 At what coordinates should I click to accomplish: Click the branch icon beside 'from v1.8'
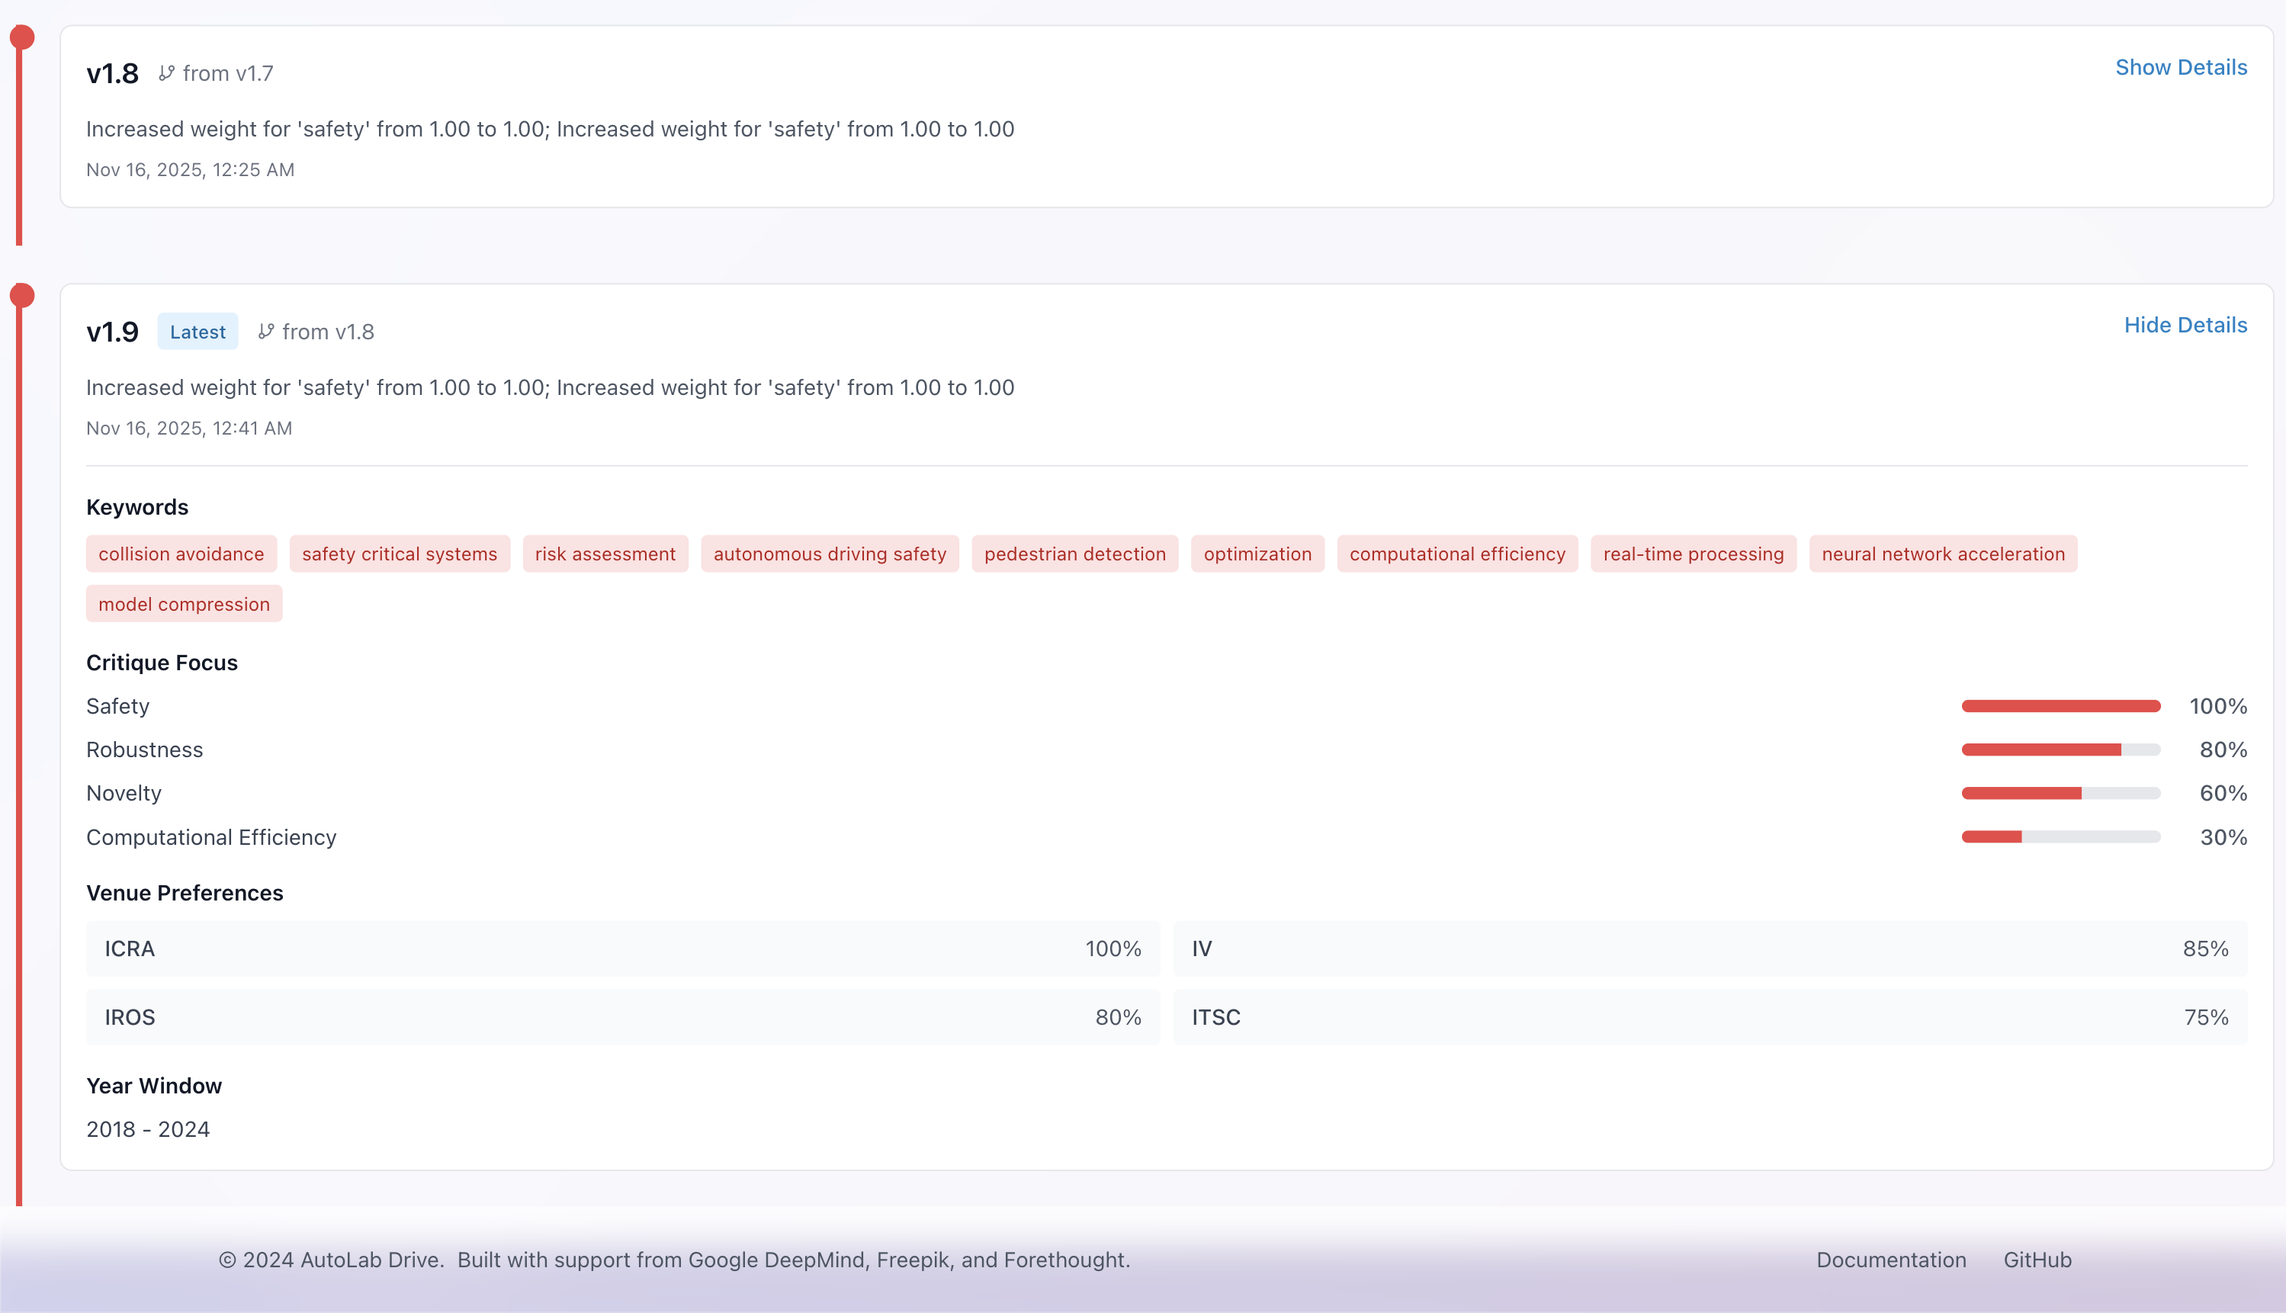[266, 331]
